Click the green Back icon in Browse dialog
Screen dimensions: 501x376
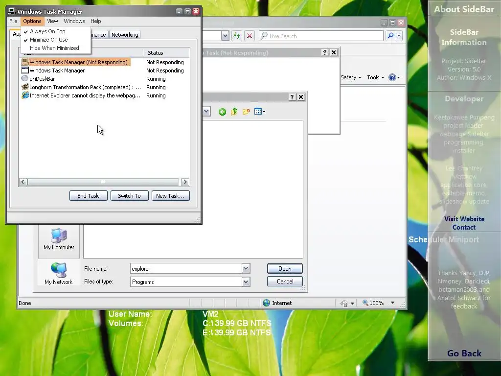223,112
